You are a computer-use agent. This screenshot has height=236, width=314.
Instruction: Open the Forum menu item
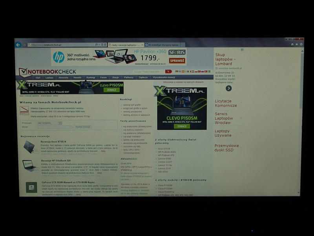tap(103, 77)
